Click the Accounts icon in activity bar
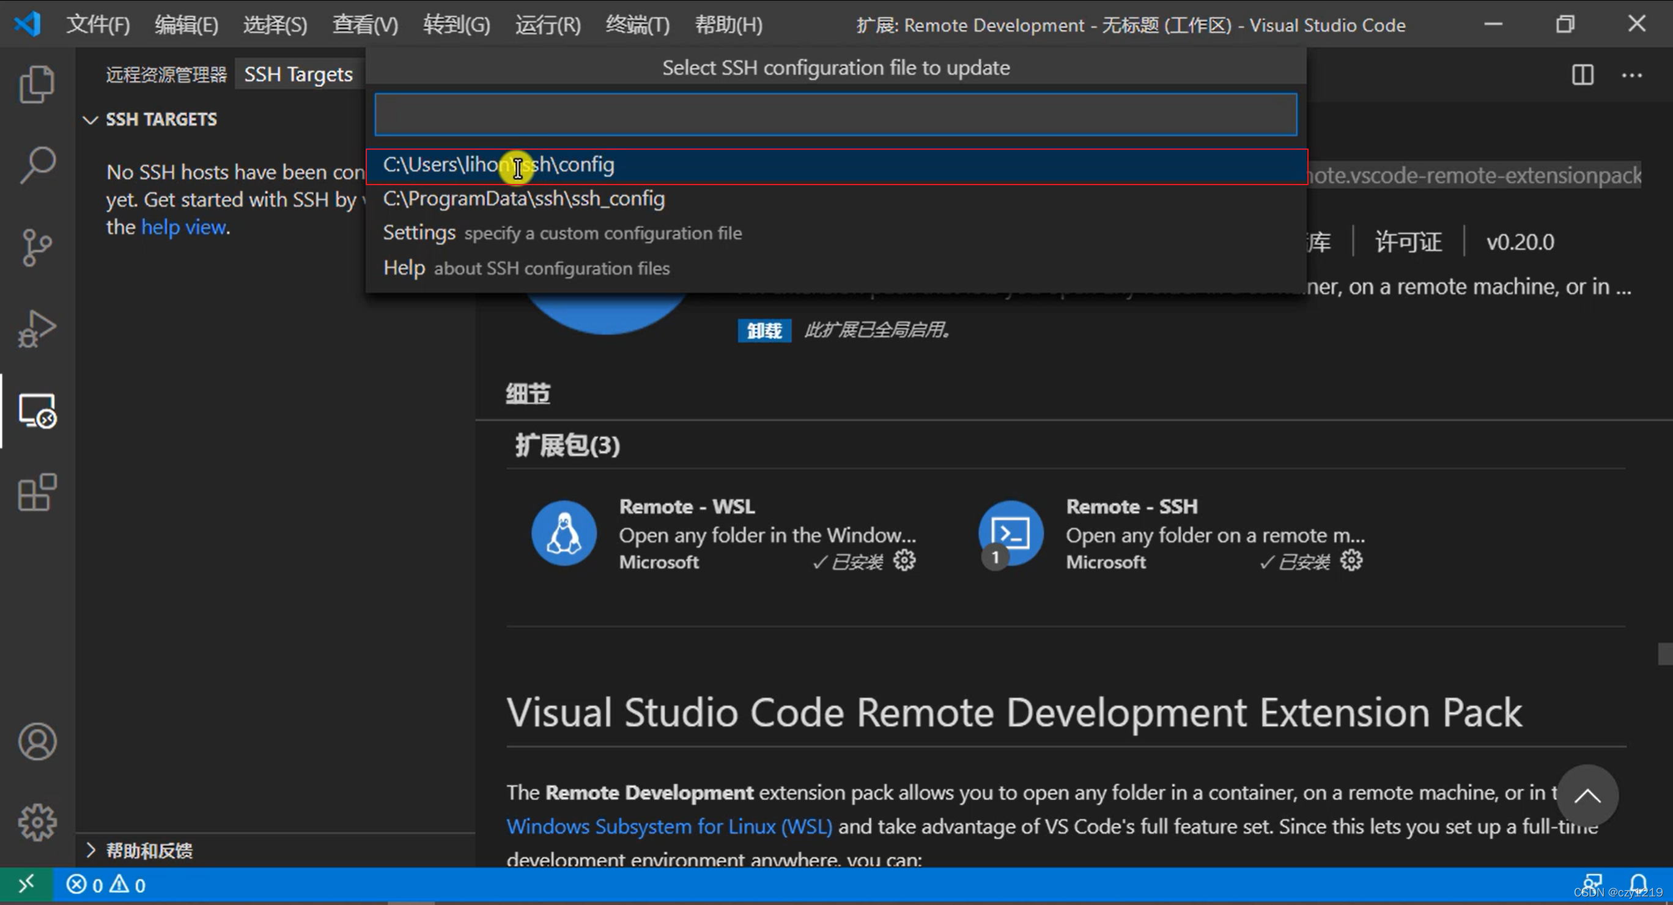The width and height of the screenshot is (1673, 905). (x=37, y=742)
